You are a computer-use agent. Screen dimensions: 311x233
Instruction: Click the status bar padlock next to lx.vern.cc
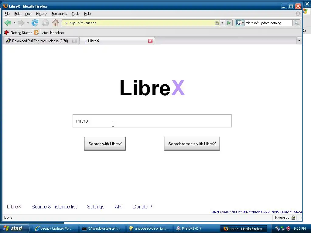(x=294, y=218)
